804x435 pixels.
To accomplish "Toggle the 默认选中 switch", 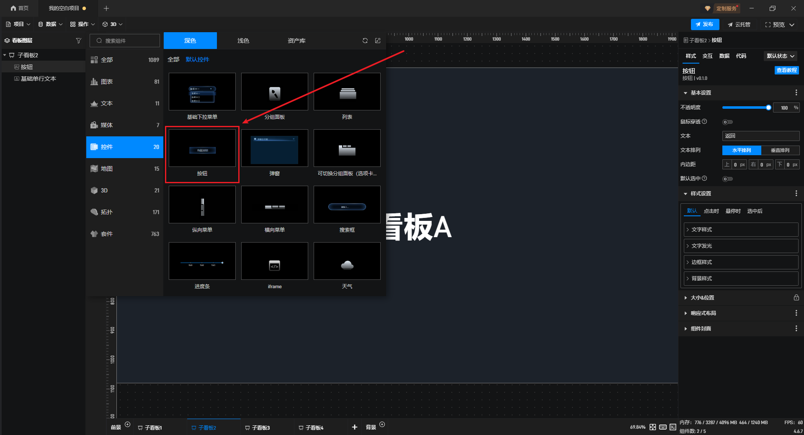I will tap(727, 179).
